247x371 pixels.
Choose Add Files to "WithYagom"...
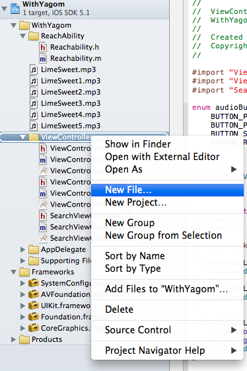coord(167,289)
